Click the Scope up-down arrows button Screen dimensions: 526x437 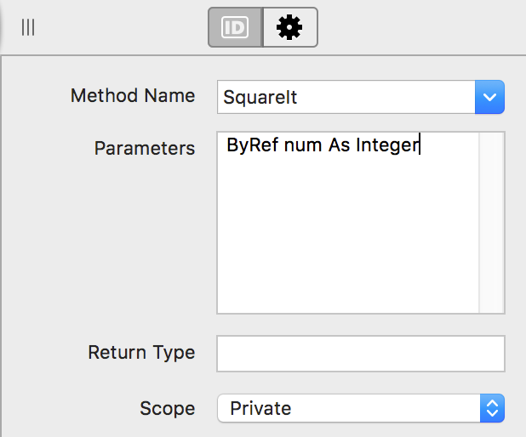click(x=492, y=408)
